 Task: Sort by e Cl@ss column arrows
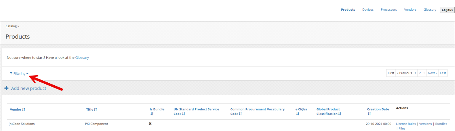point(297,114)
